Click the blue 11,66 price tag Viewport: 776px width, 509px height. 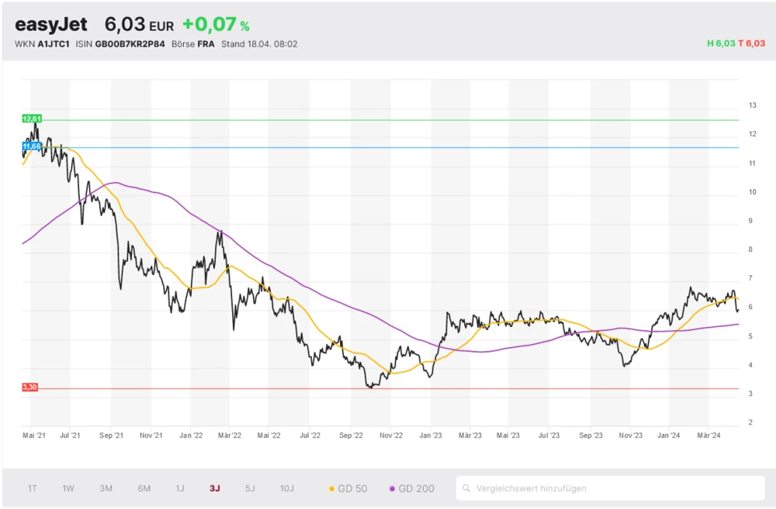(x=32, y=146)
